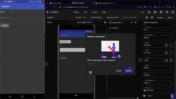Click the trash delete component icon

pos(136,23)
